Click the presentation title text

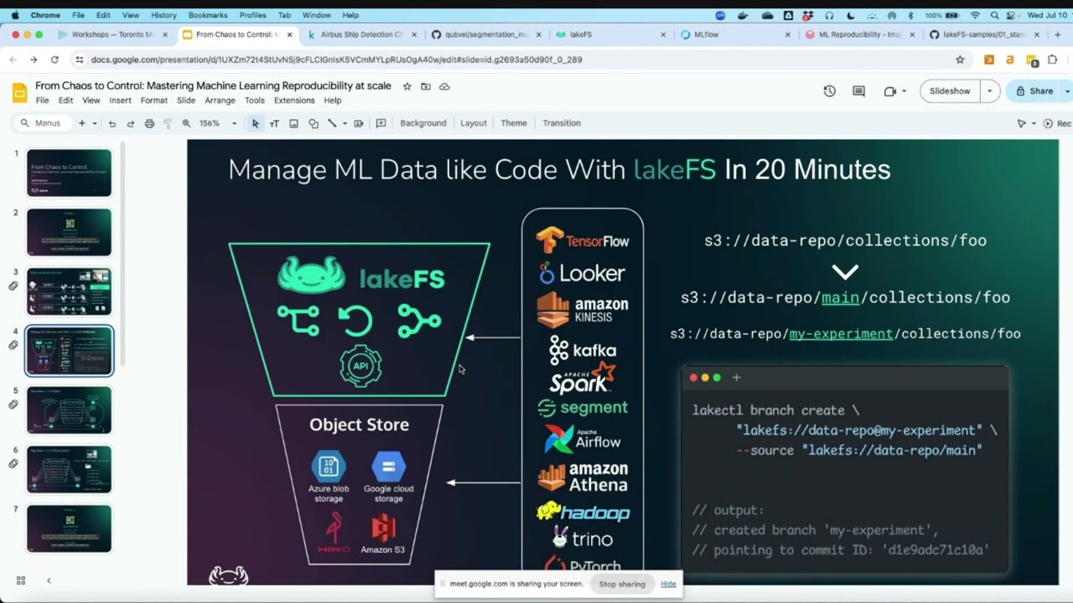(213, 85)
